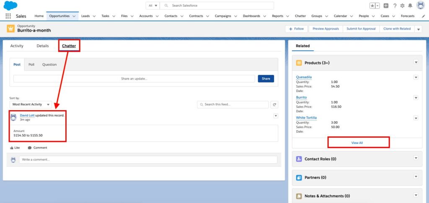This screenshot has height=203, width=429.
Task: Click David Lott's avatar in the feed
Action: [x=13, y=118]
